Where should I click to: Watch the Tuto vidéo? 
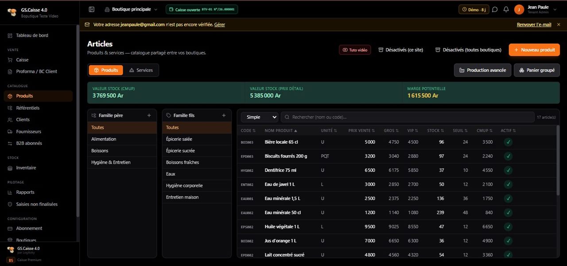pyautogui.click(x=355, y=50)
